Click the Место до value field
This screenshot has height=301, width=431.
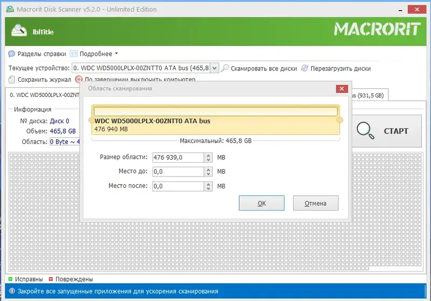point(178,172)
